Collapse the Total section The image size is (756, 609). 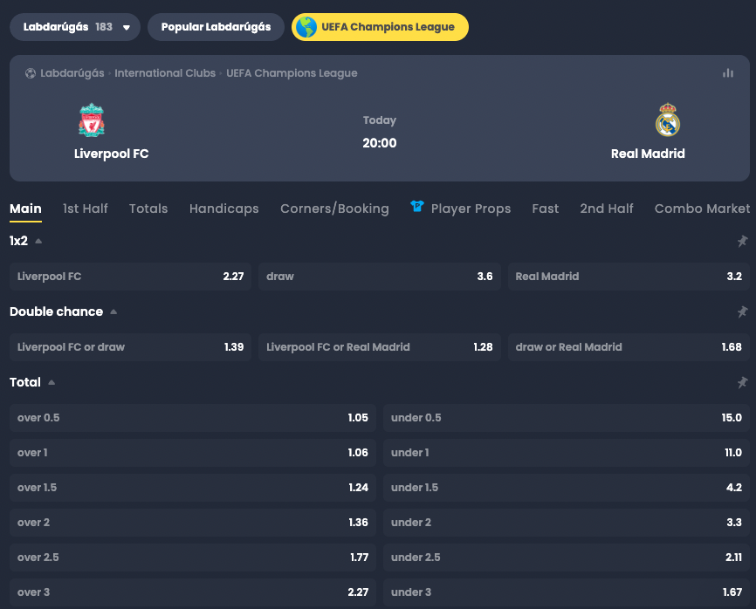tap(52, 382)
